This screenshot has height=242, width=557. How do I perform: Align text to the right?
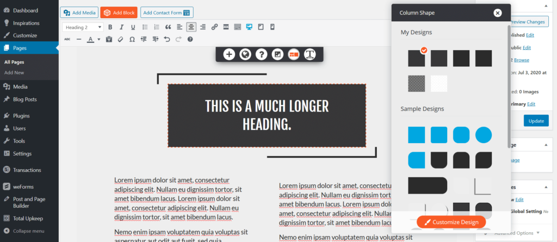pos(203,27)
